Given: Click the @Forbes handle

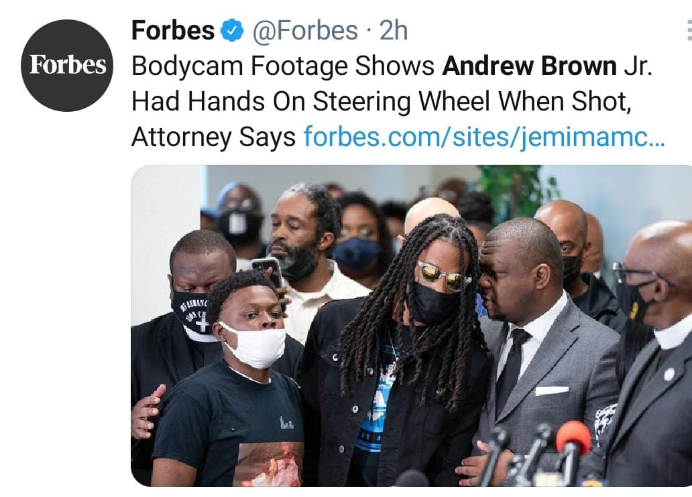Looking at the screenshot, I should pos(305,30).
